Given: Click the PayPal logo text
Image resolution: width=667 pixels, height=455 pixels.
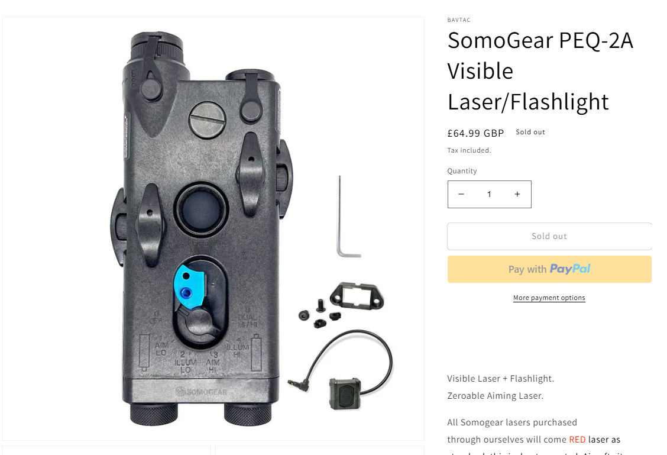Looking at the screenshot, I should pos(570,269).
